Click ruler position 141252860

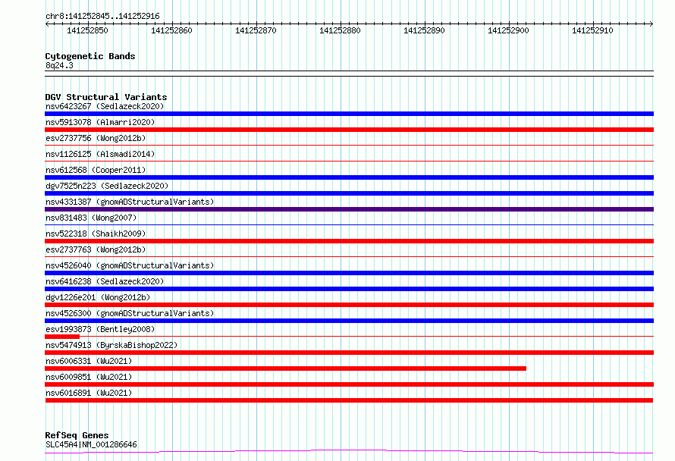171,30
